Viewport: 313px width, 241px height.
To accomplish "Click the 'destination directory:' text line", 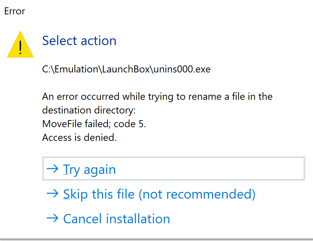I will tap(89, 110).
